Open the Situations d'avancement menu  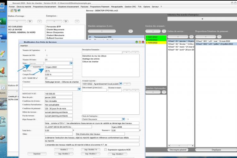(68, 7)
